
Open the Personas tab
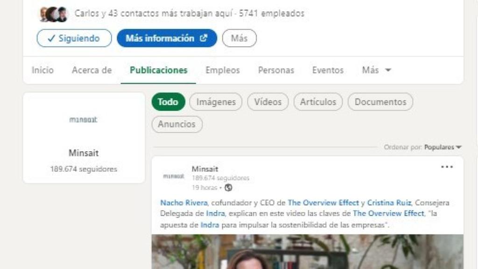click(275, 70)
